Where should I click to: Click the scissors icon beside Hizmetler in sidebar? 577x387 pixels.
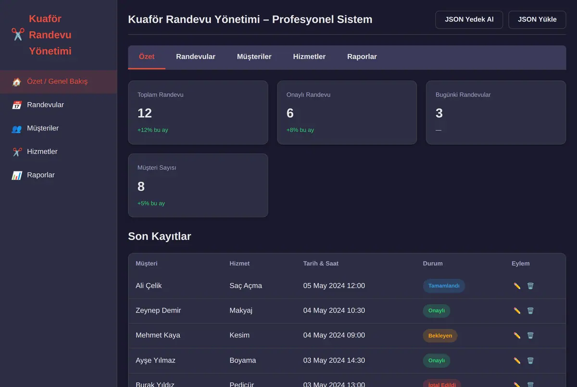click(x=17, y=152)
